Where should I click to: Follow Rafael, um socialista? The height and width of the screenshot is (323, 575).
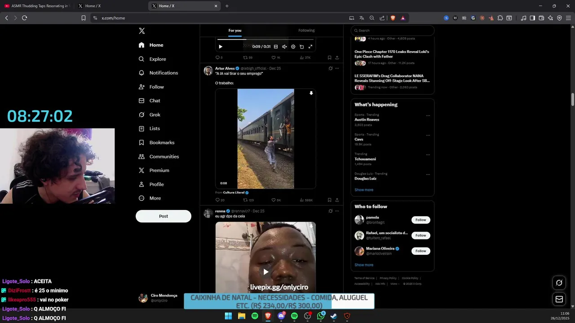pos(420,236)
